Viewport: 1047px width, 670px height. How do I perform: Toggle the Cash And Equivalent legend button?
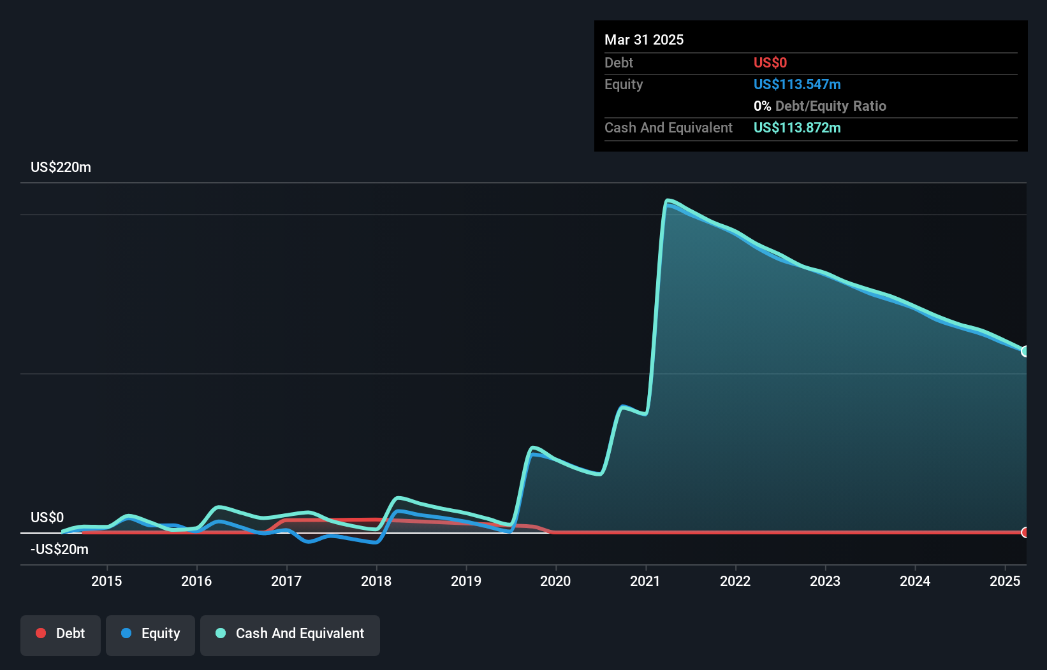click(x=290, y=635)
